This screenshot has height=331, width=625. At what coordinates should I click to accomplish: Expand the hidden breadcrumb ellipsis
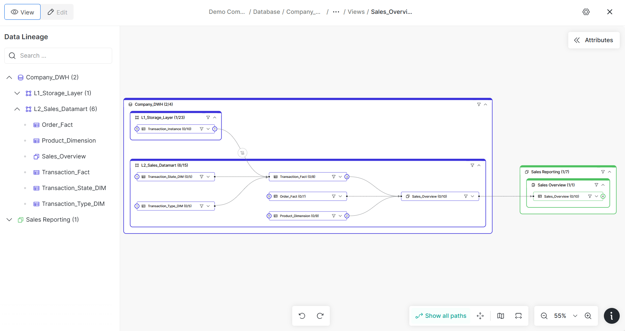click(x=336, y=12)
